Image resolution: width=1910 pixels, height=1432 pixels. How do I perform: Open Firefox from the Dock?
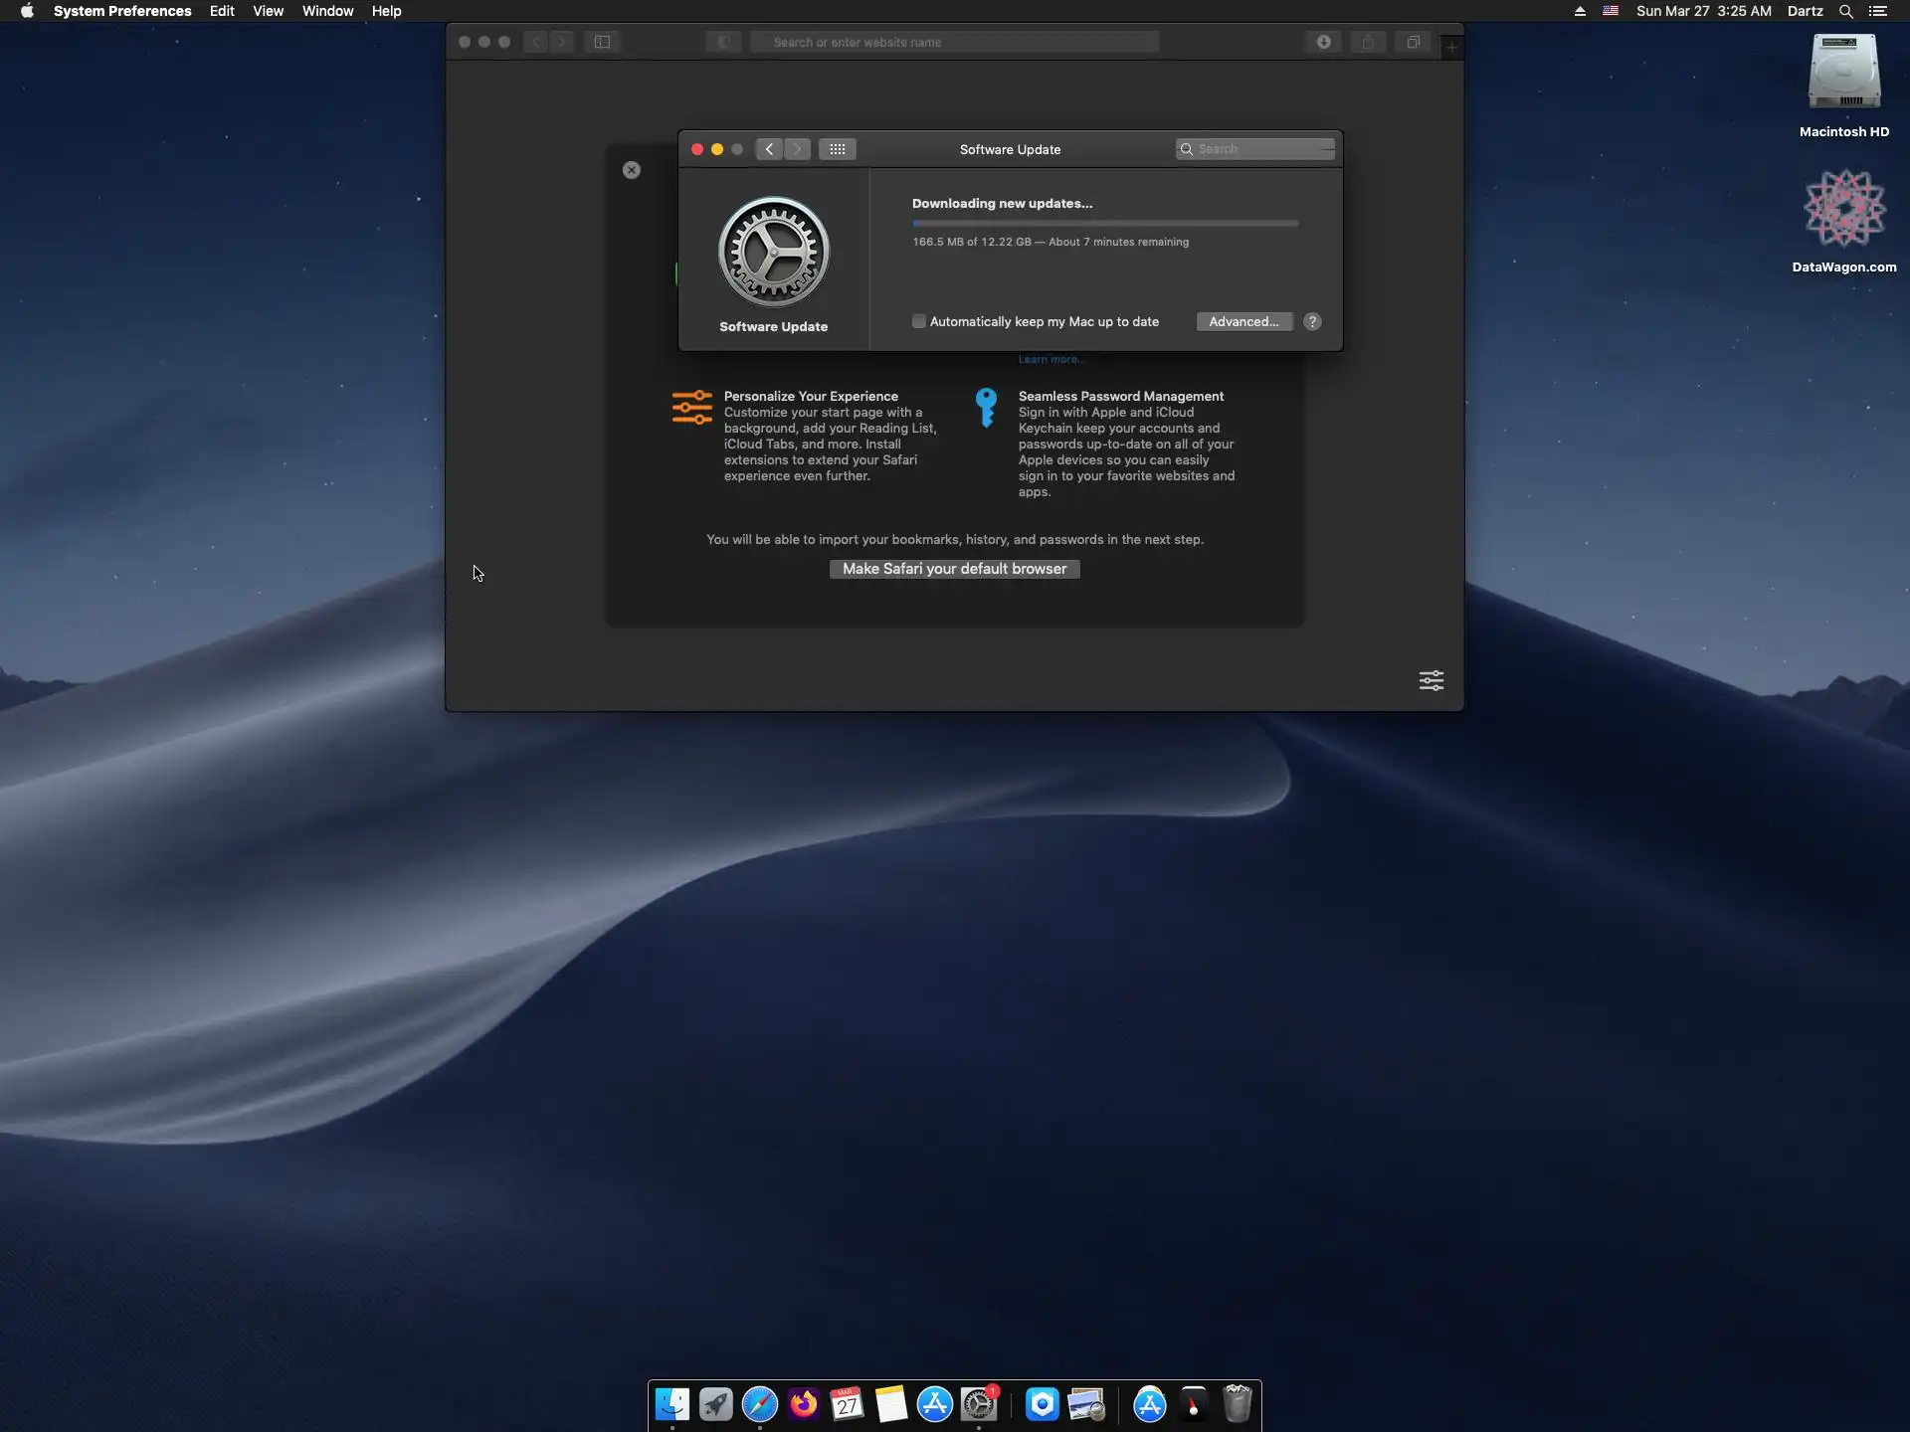(803, 1404)
